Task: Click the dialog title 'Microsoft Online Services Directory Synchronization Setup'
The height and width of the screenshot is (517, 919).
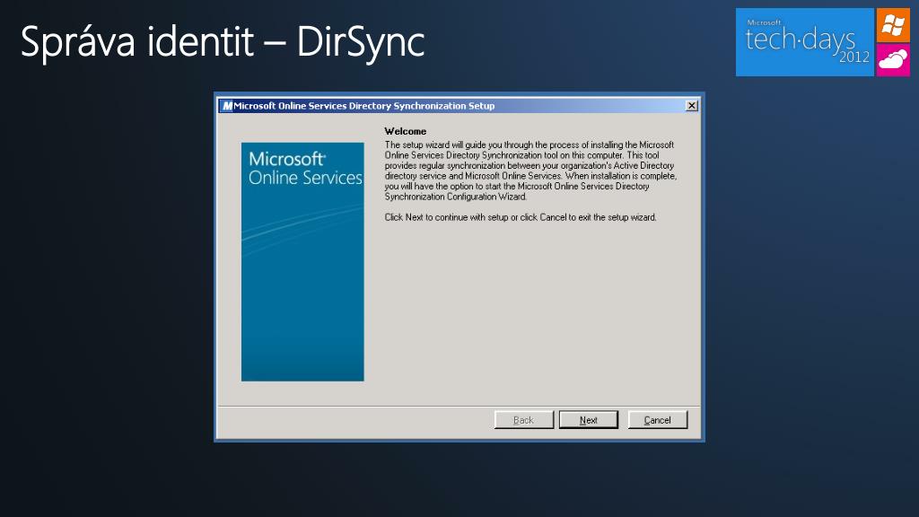Action: (x=364, y=106)
